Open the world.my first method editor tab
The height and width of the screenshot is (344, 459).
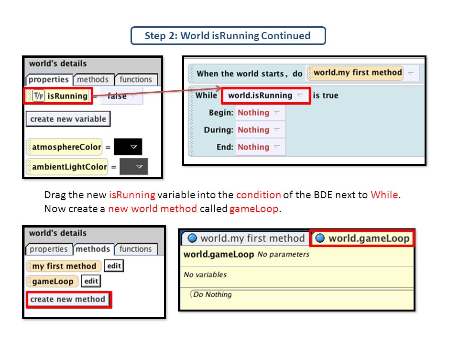pos(246,238)
